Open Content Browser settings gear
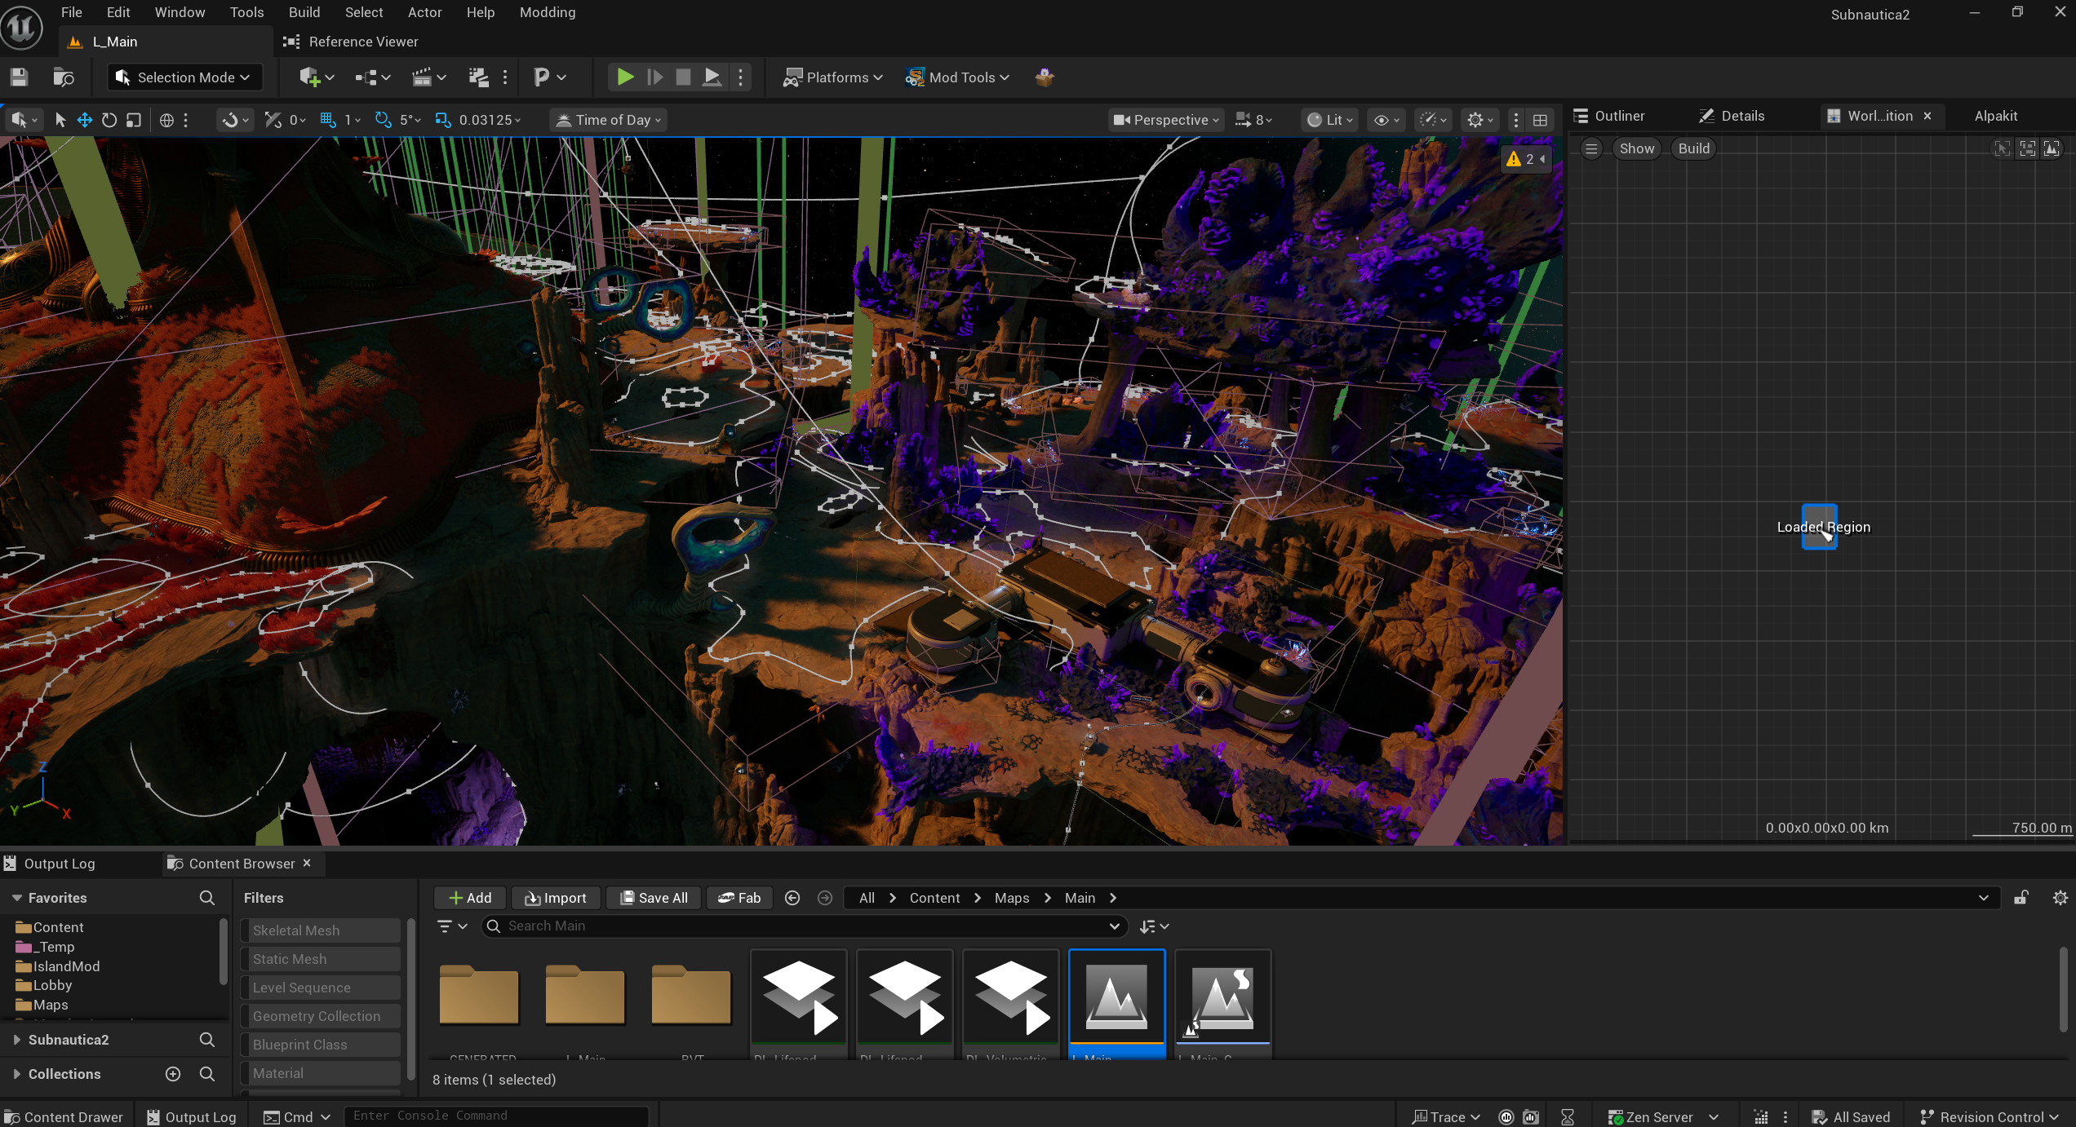Screen dimensions: 2076x1127 point(2060,898)
